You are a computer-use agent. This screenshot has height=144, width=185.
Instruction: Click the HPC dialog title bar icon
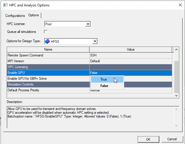click(5, 5)
